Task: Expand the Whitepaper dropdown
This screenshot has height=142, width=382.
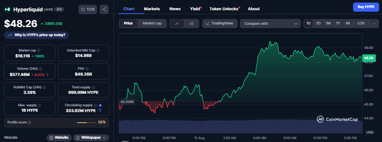Action: point(91,138)
